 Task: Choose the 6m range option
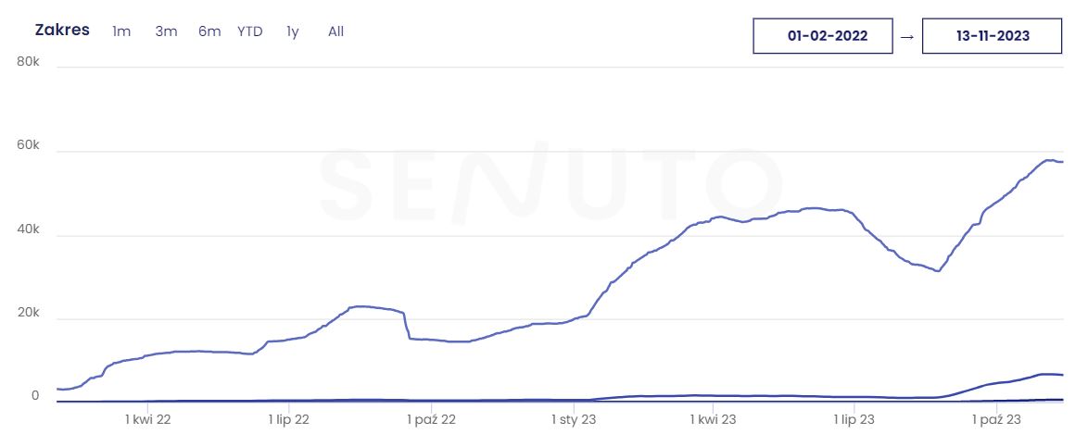209,31
